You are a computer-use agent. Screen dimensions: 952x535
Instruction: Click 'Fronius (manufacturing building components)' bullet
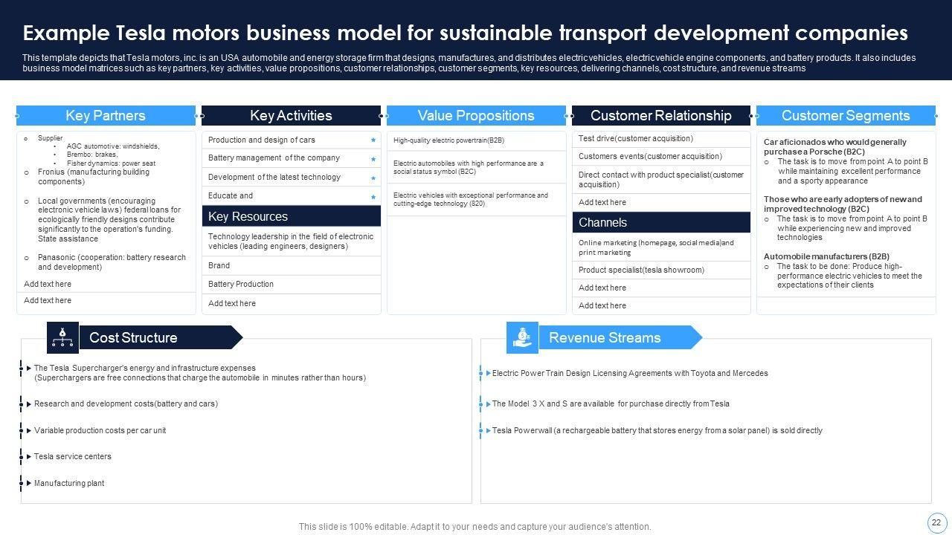coord(94,177)
